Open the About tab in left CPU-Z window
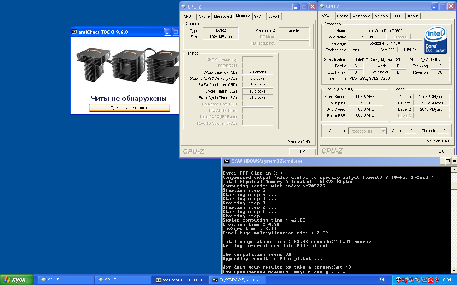The image size is (457, 285). click(x=274, y=16)
